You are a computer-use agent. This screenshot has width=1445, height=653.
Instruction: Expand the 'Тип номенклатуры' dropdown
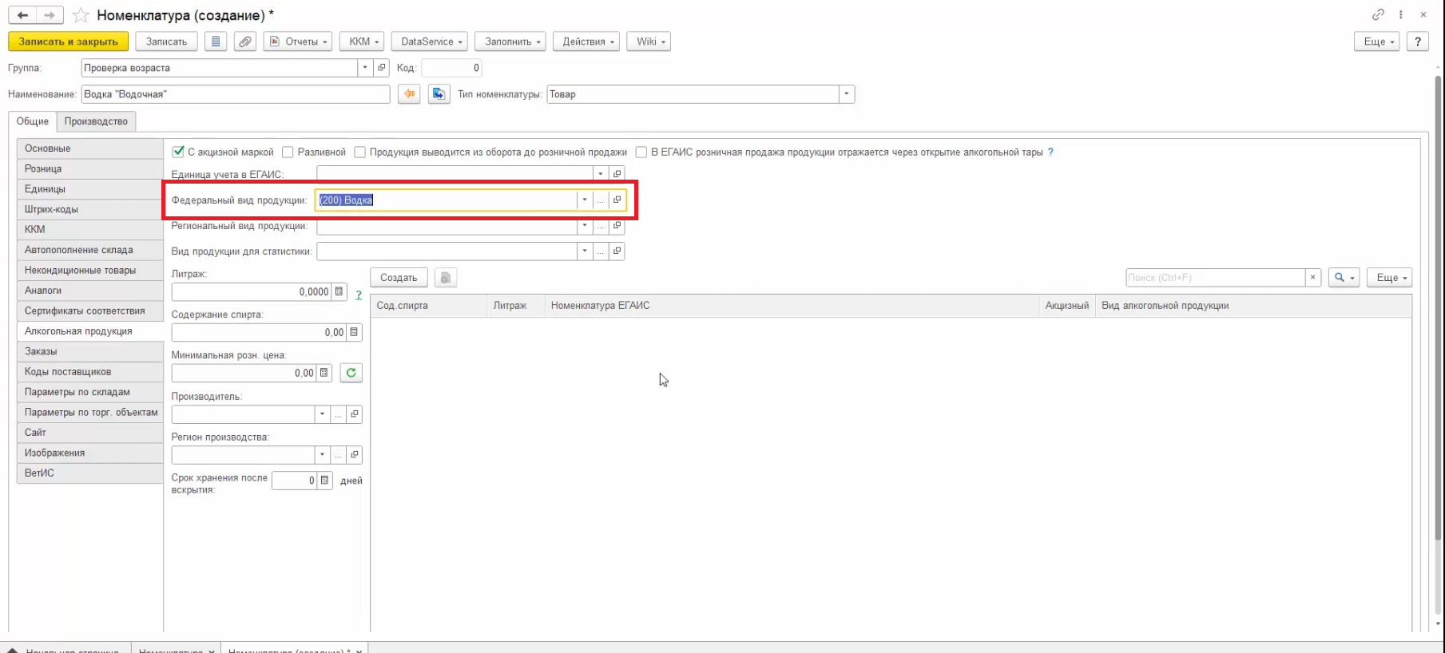(x=846, y=94)
